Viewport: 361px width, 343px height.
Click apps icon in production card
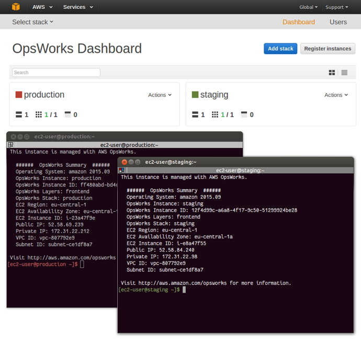pos(67,115)
